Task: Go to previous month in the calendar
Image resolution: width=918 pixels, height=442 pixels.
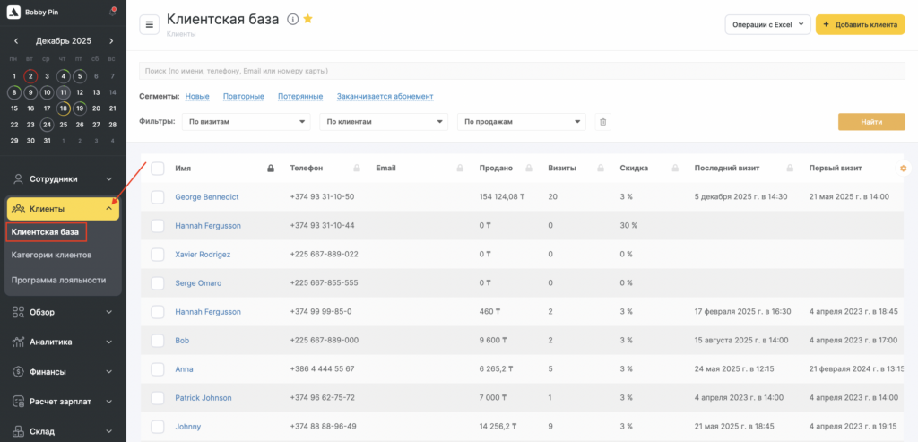Action: coord(15,41)
